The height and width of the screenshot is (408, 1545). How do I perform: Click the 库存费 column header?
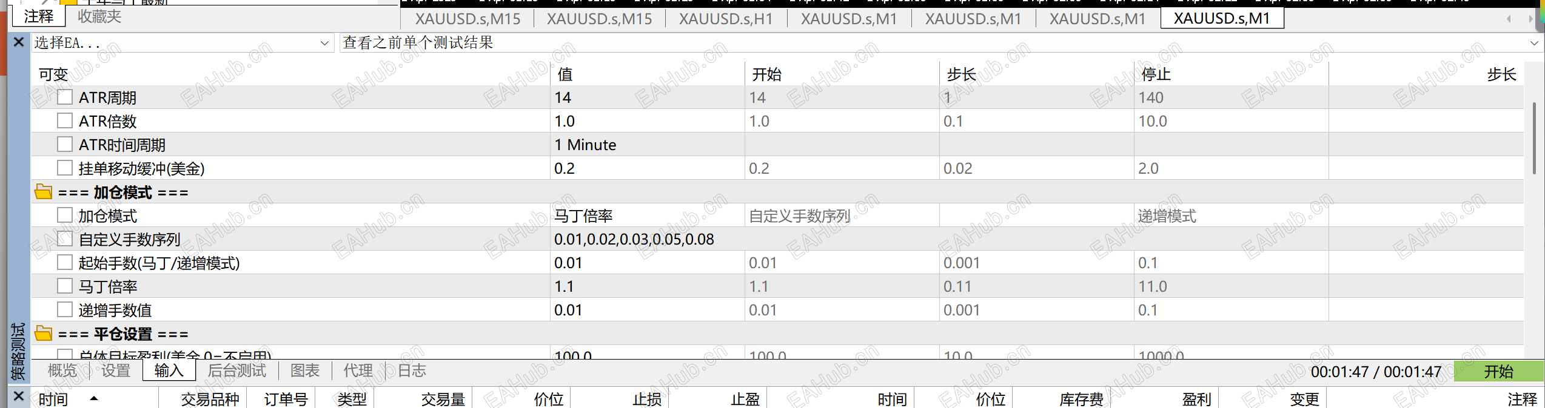pyautogui.click(x=1062, y=399)
